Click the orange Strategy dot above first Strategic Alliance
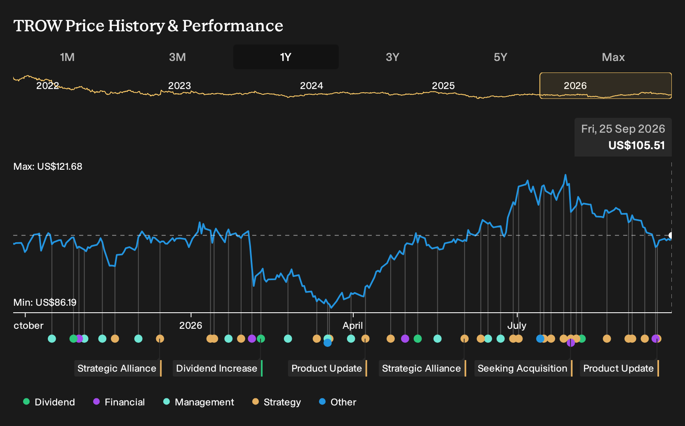 (160, 339)
